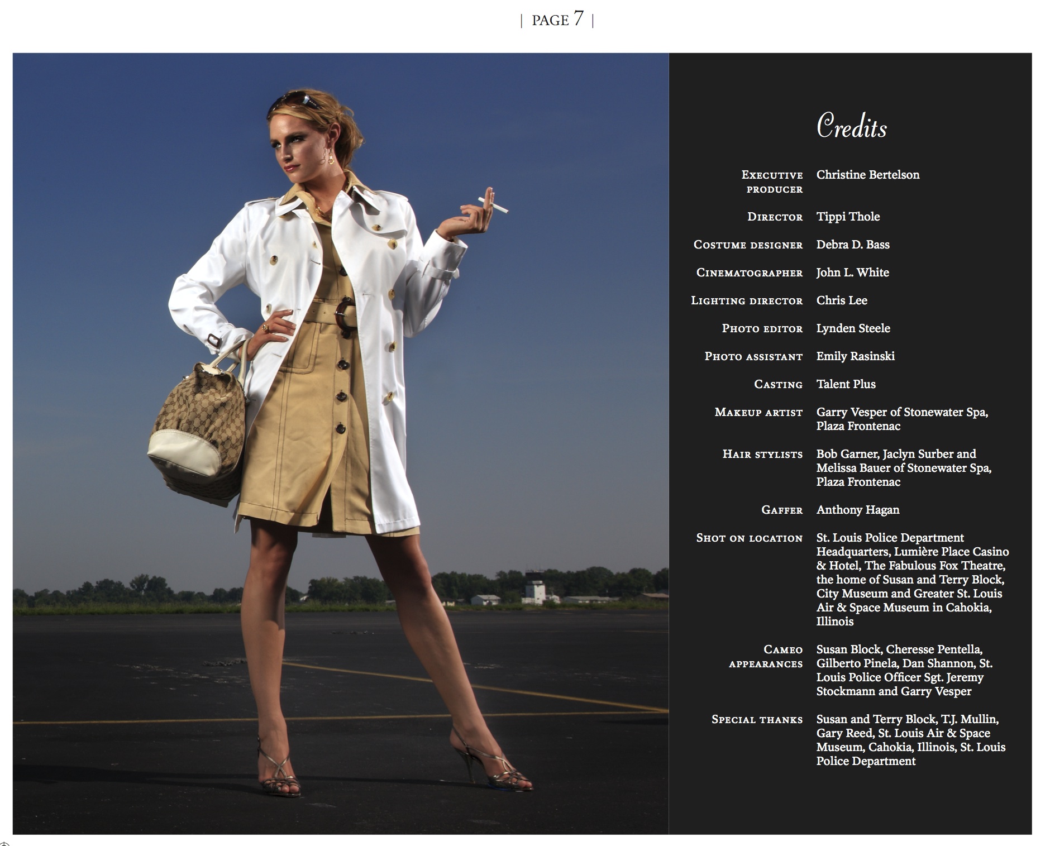Select the Director name Tippi Thole
Image resolution: width=1050 pixels, height=846 pixels.
(x=847, y=217)
